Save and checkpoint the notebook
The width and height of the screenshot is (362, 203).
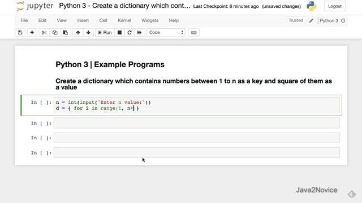point(20,33)
